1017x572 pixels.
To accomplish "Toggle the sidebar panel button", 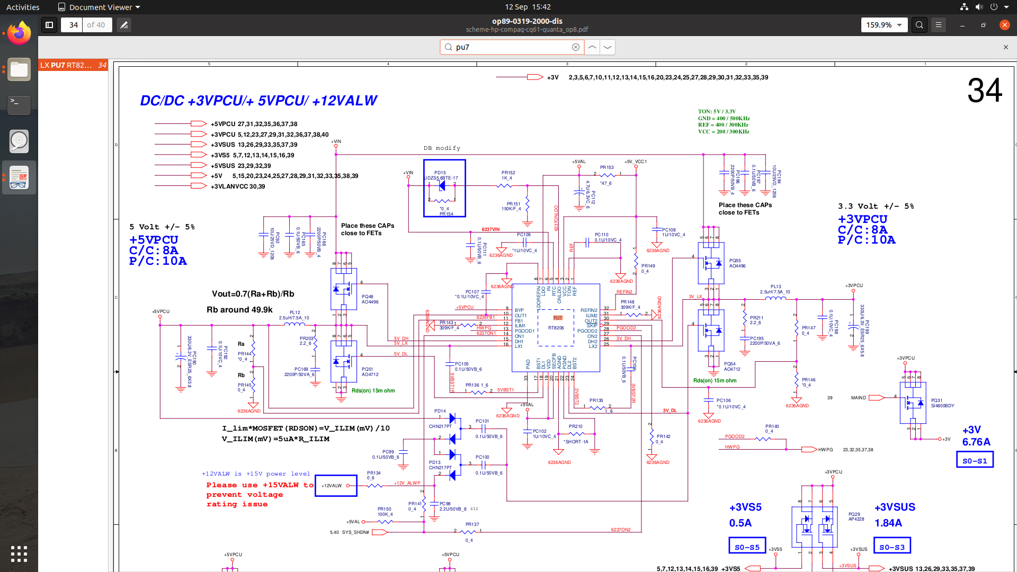I will [x=49, y=25].
